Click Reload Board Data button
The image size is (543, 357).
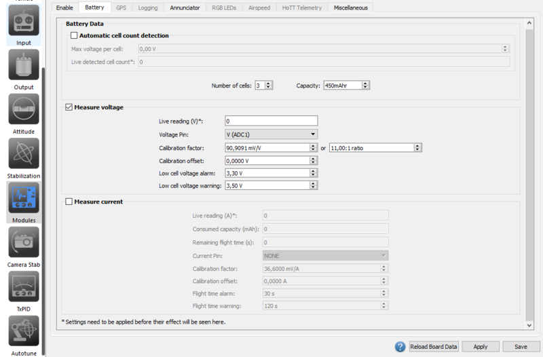(x=434, y=347)
